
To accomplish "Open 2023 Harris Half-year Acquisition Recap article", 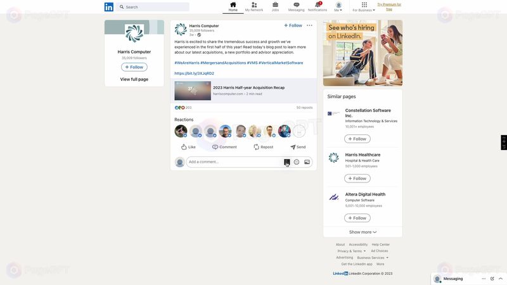I will 248,87.
